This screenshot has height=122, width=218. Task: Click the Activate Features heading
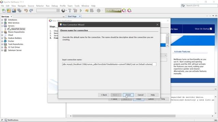pyautogui.click(x=182, y=52)
